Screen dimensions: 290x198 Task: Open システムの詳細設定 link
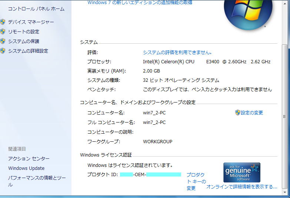coord(28,51)
